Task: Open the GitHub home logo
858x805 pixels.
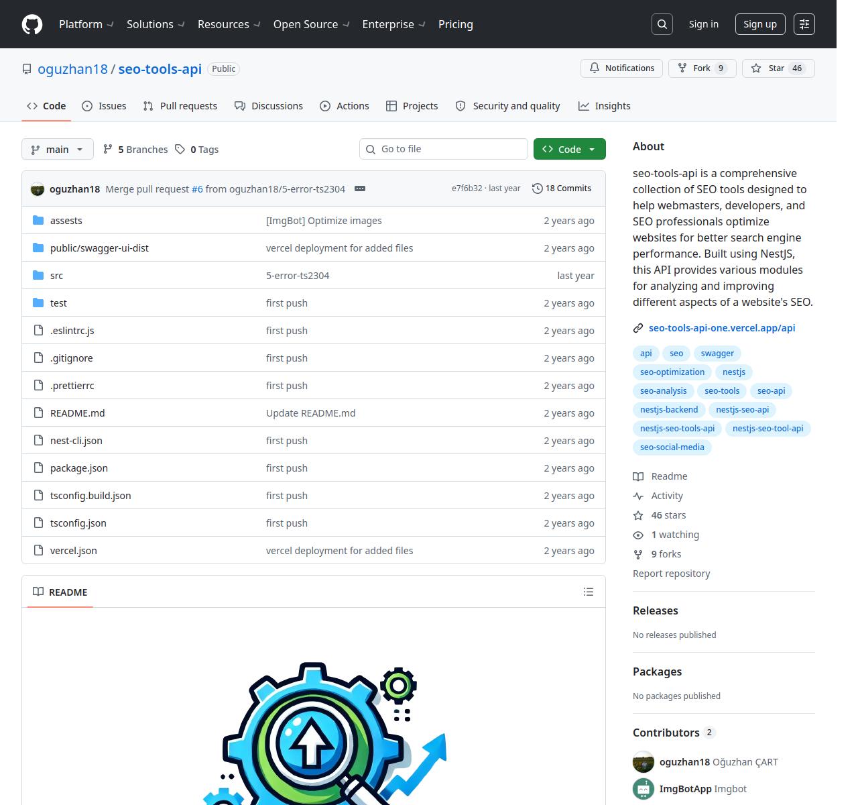Action: (x=32, y=24)
